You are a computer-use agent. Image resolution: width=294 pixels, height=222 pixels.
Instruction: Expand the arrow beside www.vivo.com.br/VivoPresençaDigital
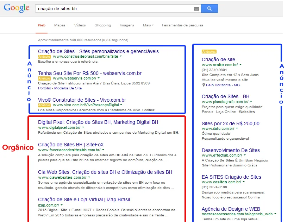pos(121,105)
